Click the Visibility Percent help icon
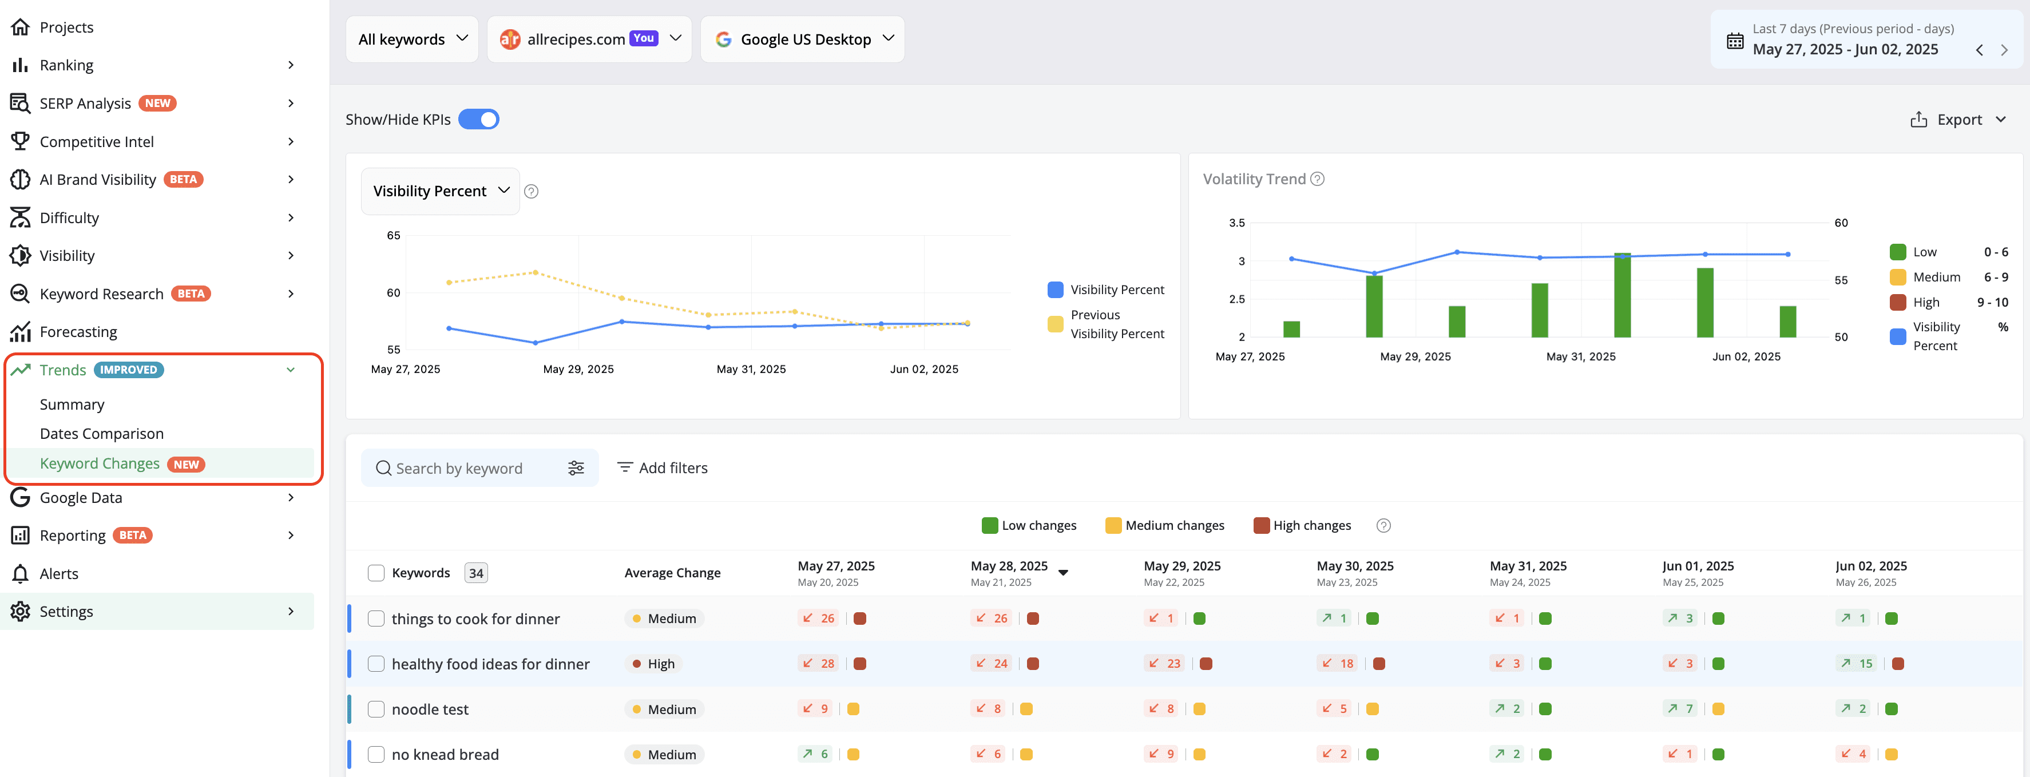Image resolution: width=2030 pixels, height=777 pixels. point(531,192)
